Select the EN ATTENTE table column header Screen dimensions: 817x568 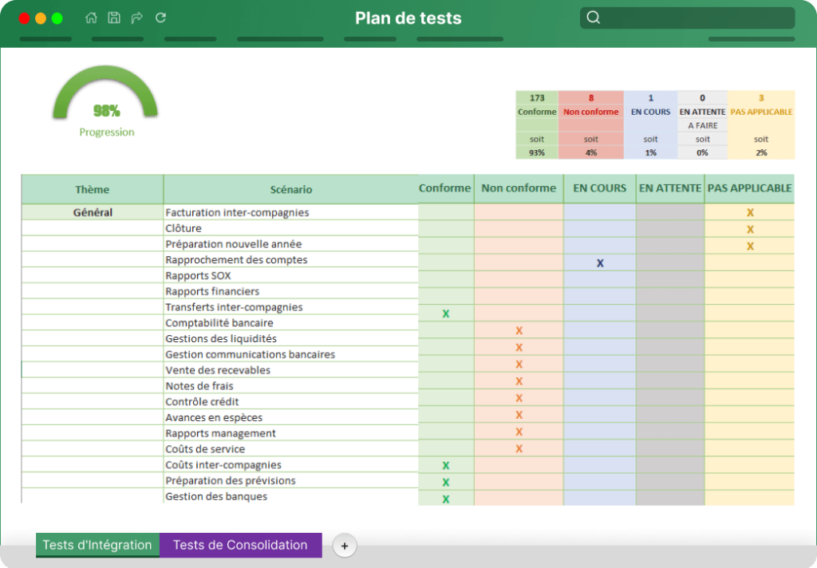click(x=670, y=188)
